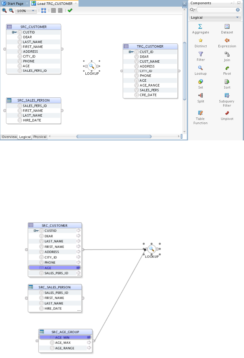Select the SRC_CUSTOMER table header in upper diagram
Screen dimensions: 244x358
33,27
